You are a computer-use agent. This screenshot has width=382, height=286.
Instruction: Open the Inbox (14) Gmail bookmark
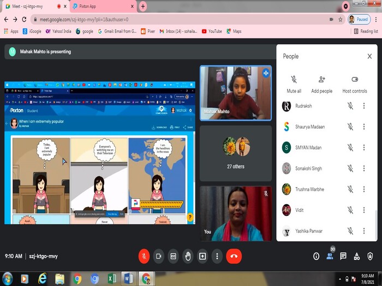click(x=178, y=31)
